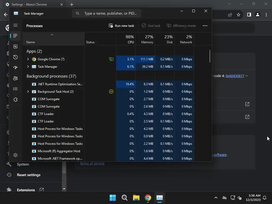272x204 pixels.
Task: Open Task Manager hamburger navigation menu
Action: pyautogui.click(x=15, y=25)
